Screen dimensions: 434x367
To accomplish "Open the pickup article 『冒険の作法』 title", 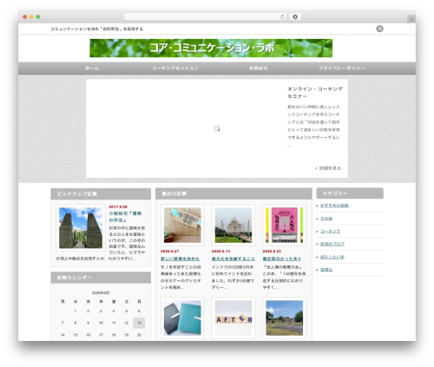I will 125,217.
